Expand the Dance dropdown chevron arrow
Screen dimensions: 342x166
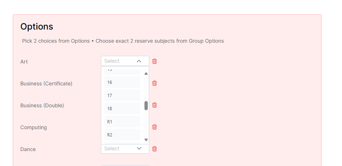pos(139,148)
